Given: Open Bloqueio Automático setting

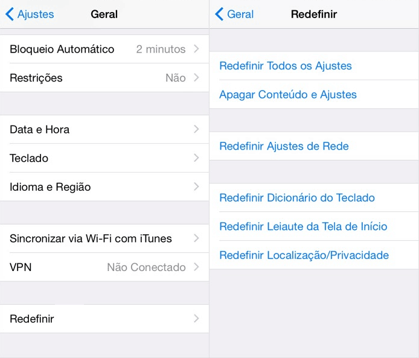Looking at the screenshot, I should coord(104,49).
